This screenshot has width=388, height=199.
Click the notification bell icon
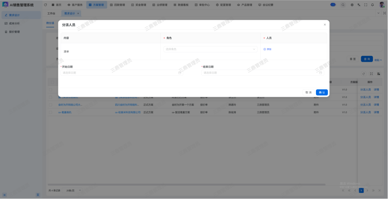coord(372,5)
